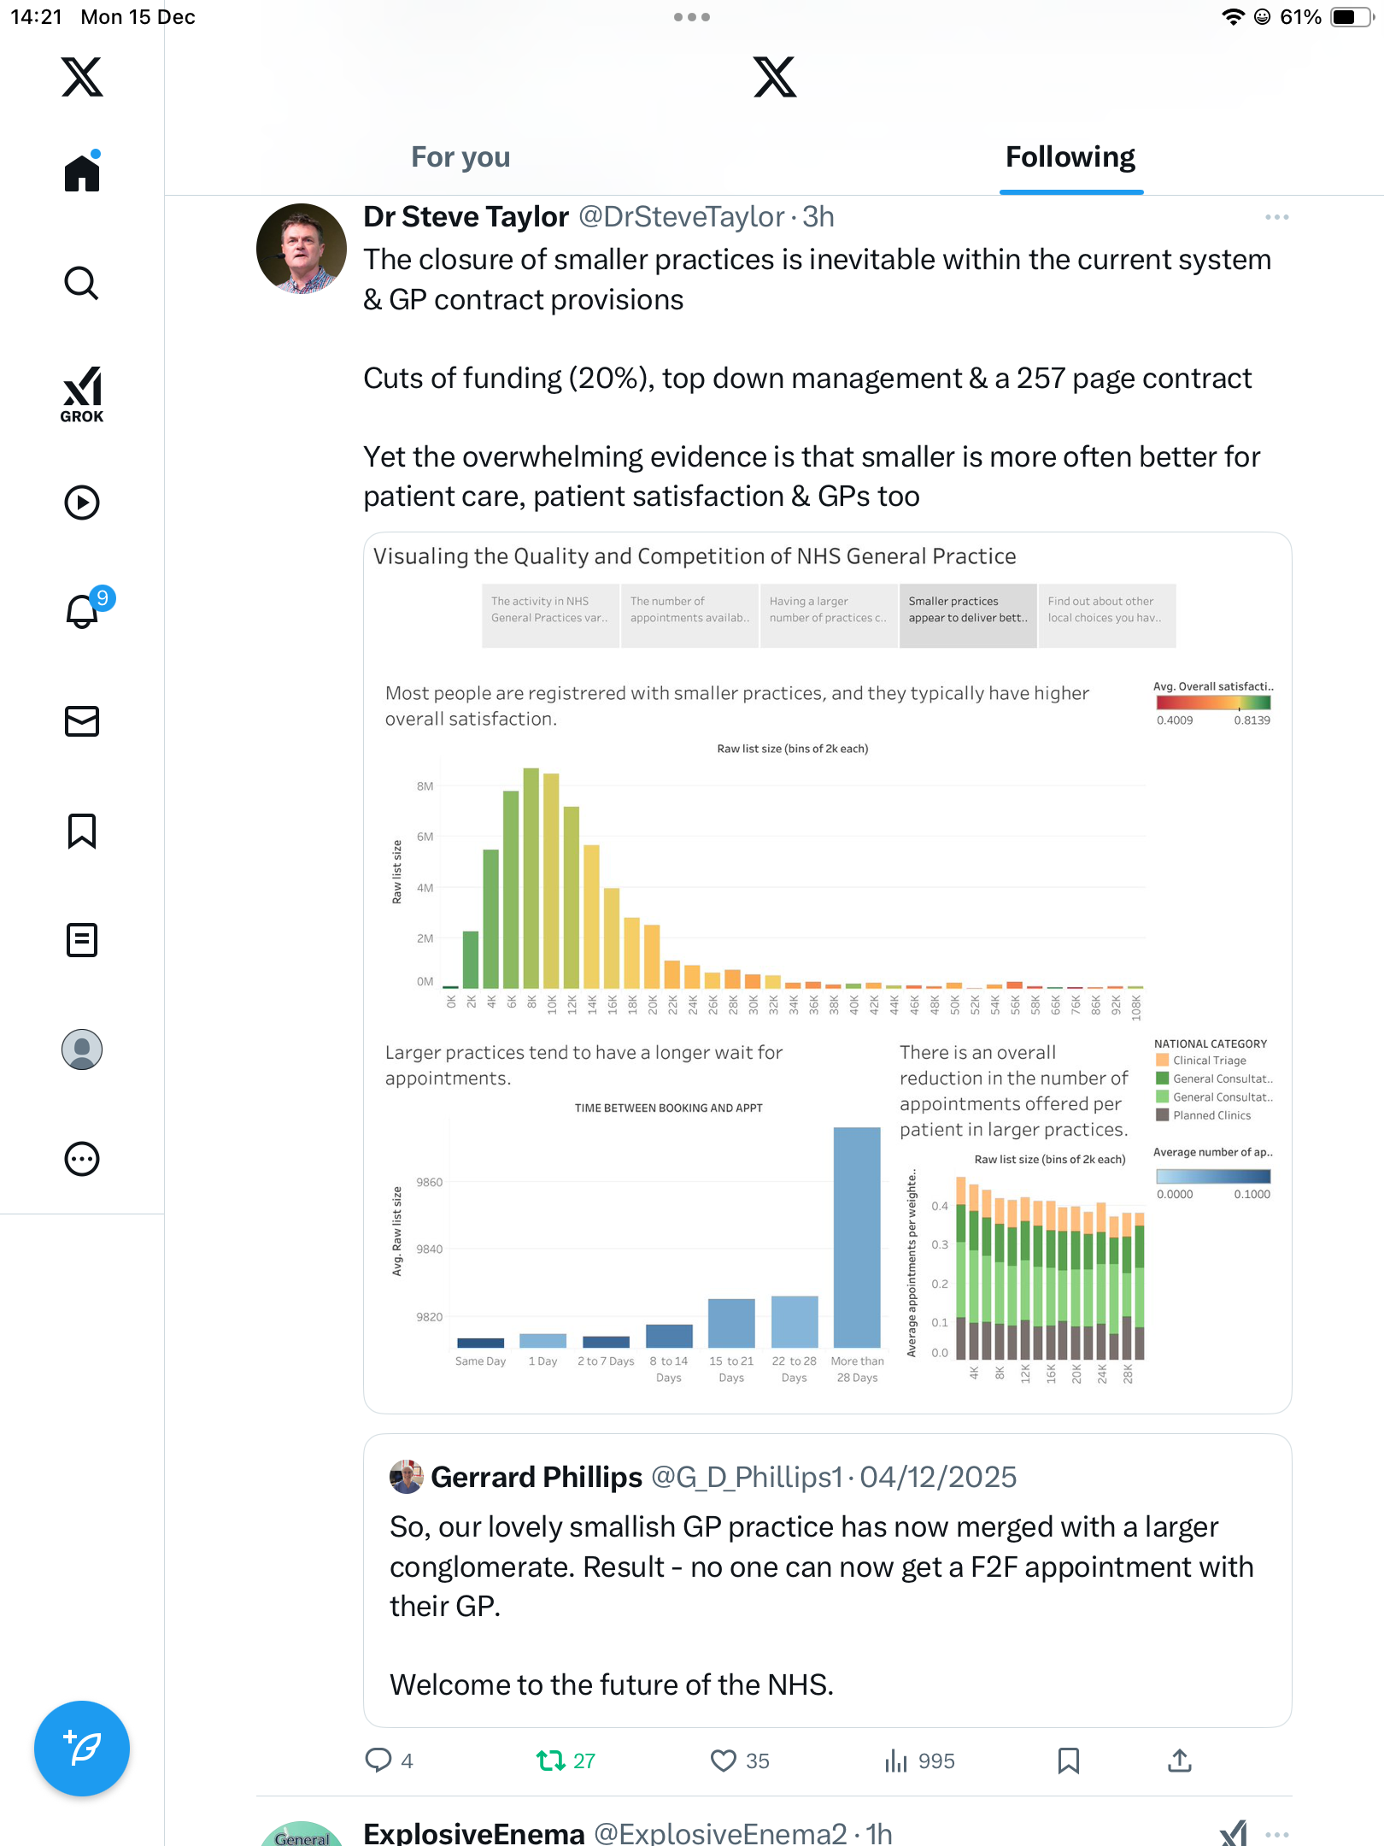Viewport: 1384px width, 1846px height.
Task: Open more options on ExplosiveEnema's post
Action: (1276, 1834)
